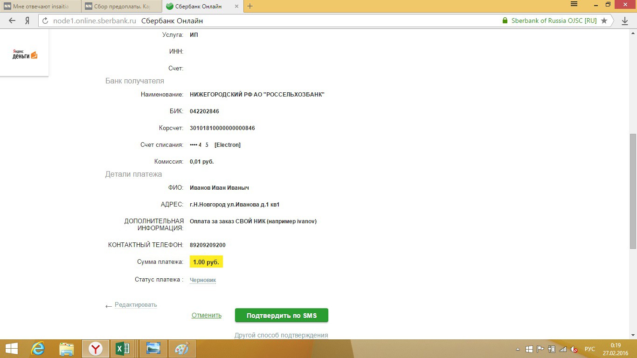Viewport: 637px width, 358px height.
Task: Open the picture viewer taskbar icon
Action: [x=153, y=349]
